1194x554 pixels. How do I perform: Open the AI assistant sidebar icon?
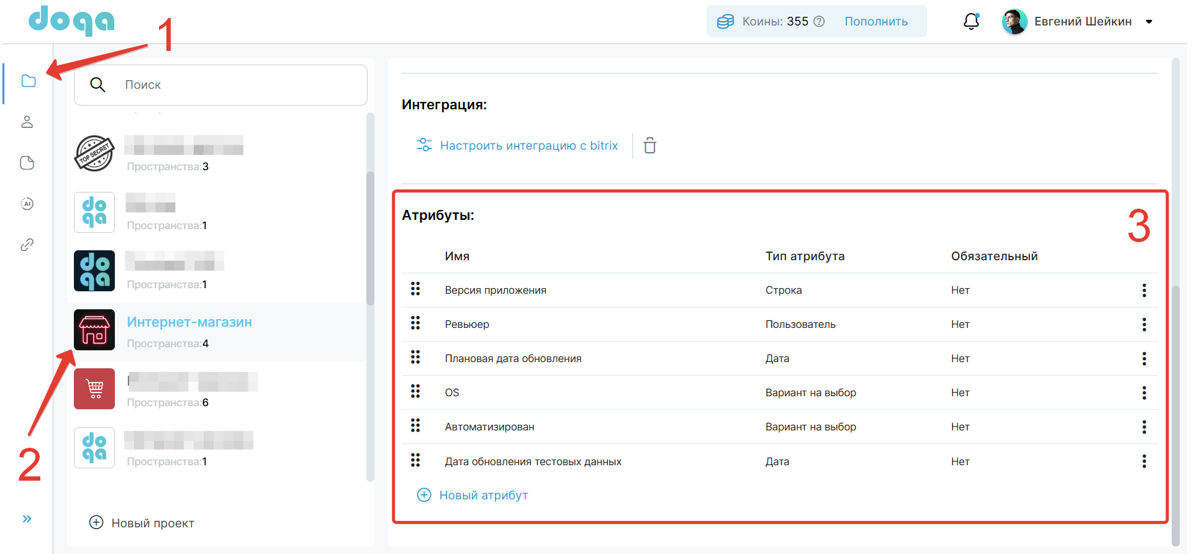tap(27, 204)
